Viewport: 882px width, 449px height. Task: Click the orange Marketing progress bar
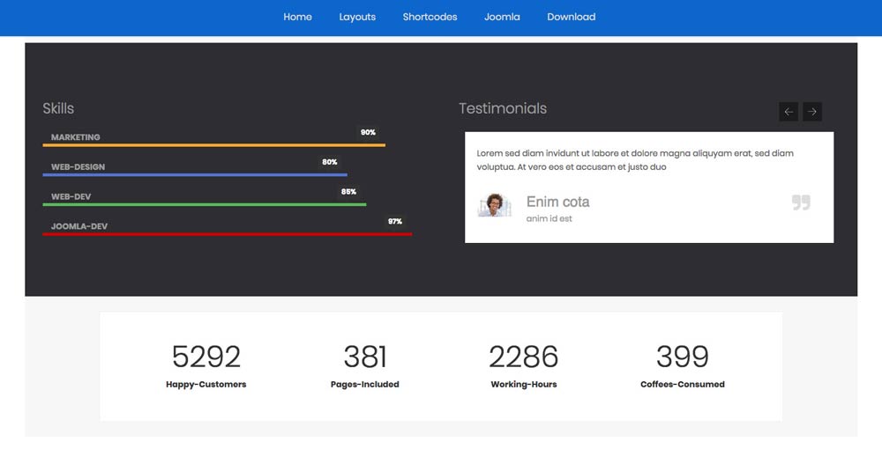[x=213, y=144]
